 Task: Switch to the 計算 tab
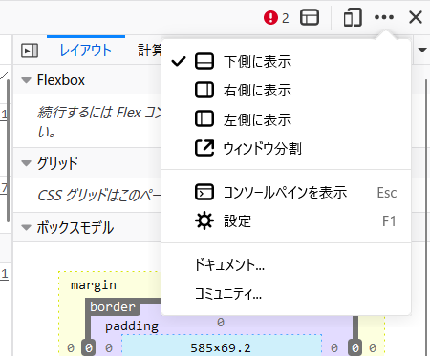[x=149, y=51]
